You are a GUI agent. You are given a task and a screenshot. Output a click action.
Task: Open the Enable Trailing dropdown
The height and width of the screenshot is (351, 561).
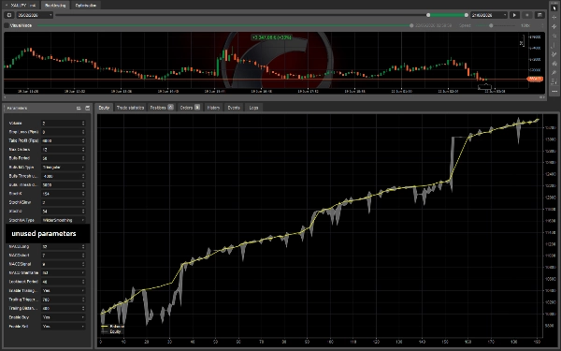pyautogui.click(x=64, y=290)
